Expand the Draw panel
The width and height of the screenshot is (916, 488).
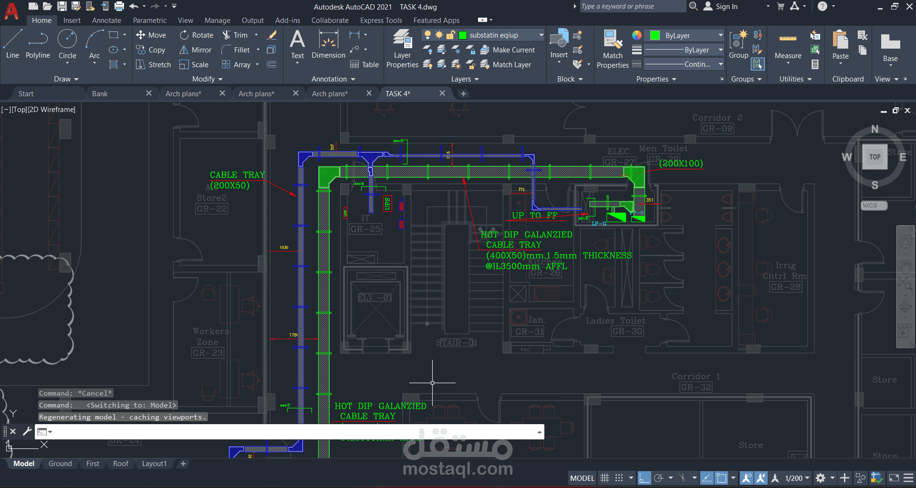66,79
